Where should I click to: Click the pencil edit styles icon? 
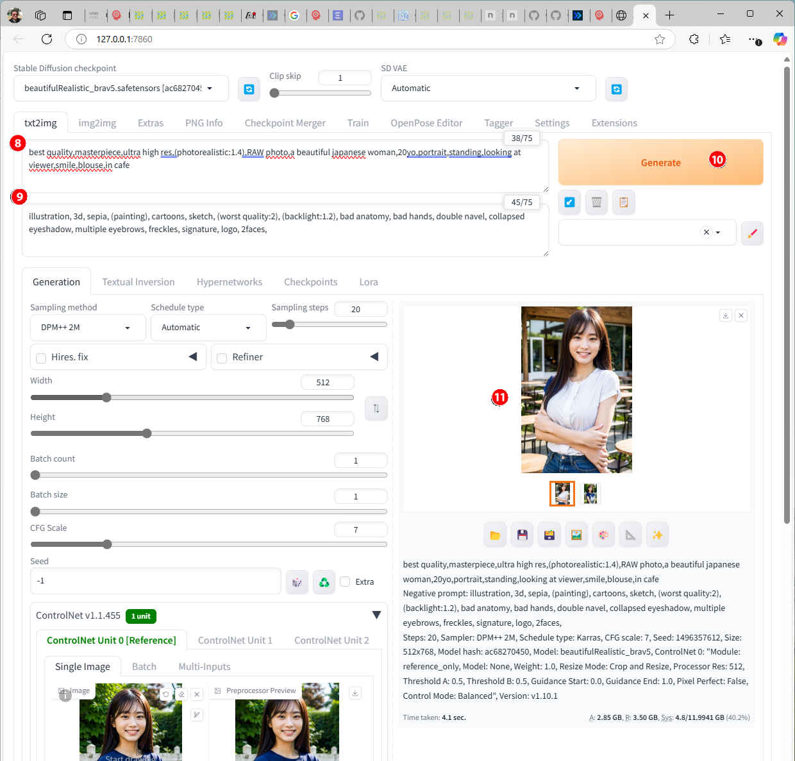tap(752, 233)
